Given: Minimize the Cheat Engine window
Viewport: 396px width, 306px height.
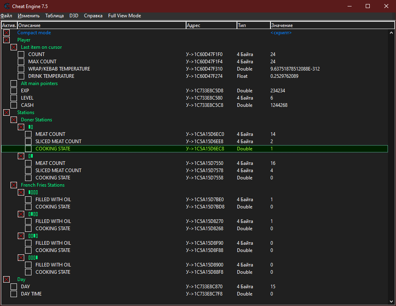Looking at the screenshot, I should tap(350, 6).
